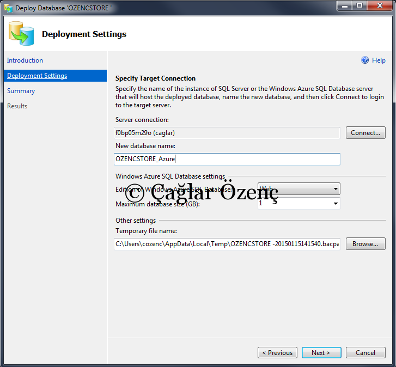
Task: Maximize the Deploy Database window
Action: [360, 5]
